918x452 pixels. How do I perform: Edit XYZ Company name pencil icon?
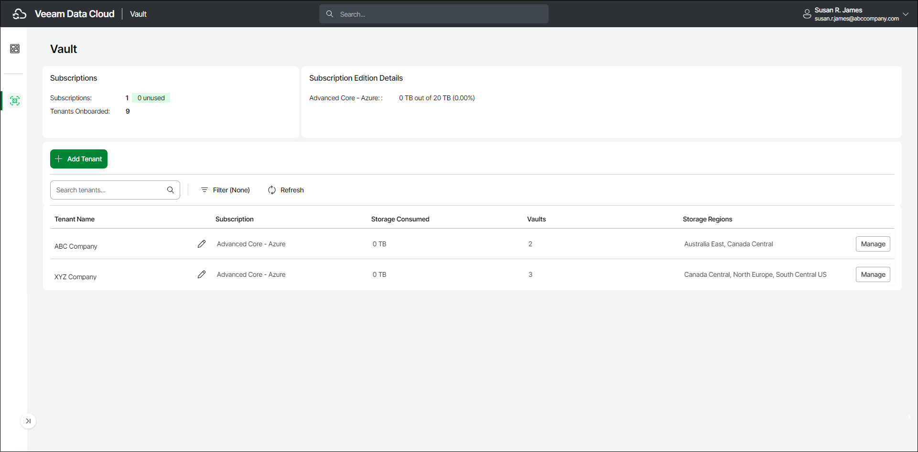tap(202, 274)
